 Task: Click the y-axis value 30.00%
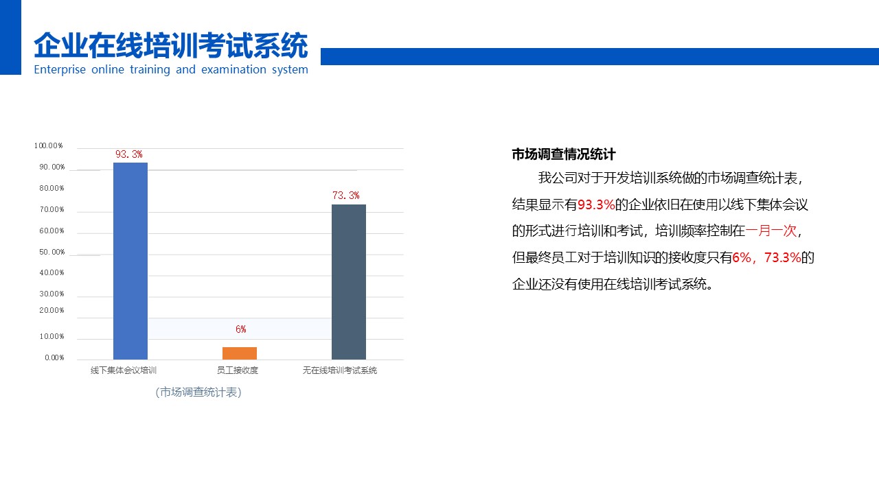point(52,294)
